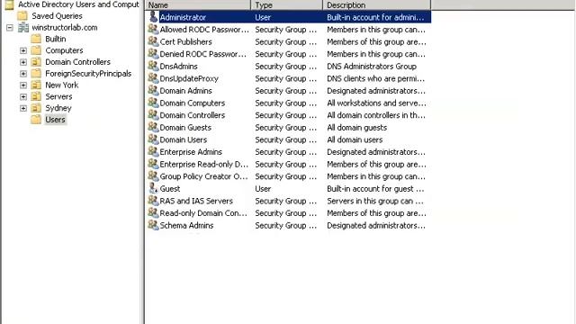Click the Cert Publishers group icon
This screenshot has height=324, width=576.
153,41
